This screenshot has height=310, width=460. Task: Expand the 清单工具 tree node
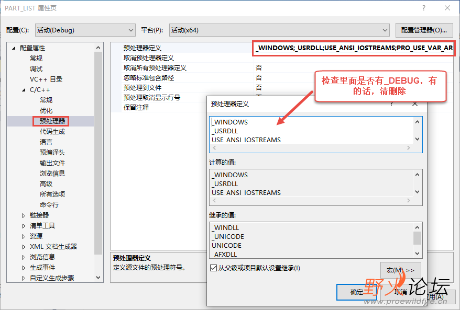24,226
